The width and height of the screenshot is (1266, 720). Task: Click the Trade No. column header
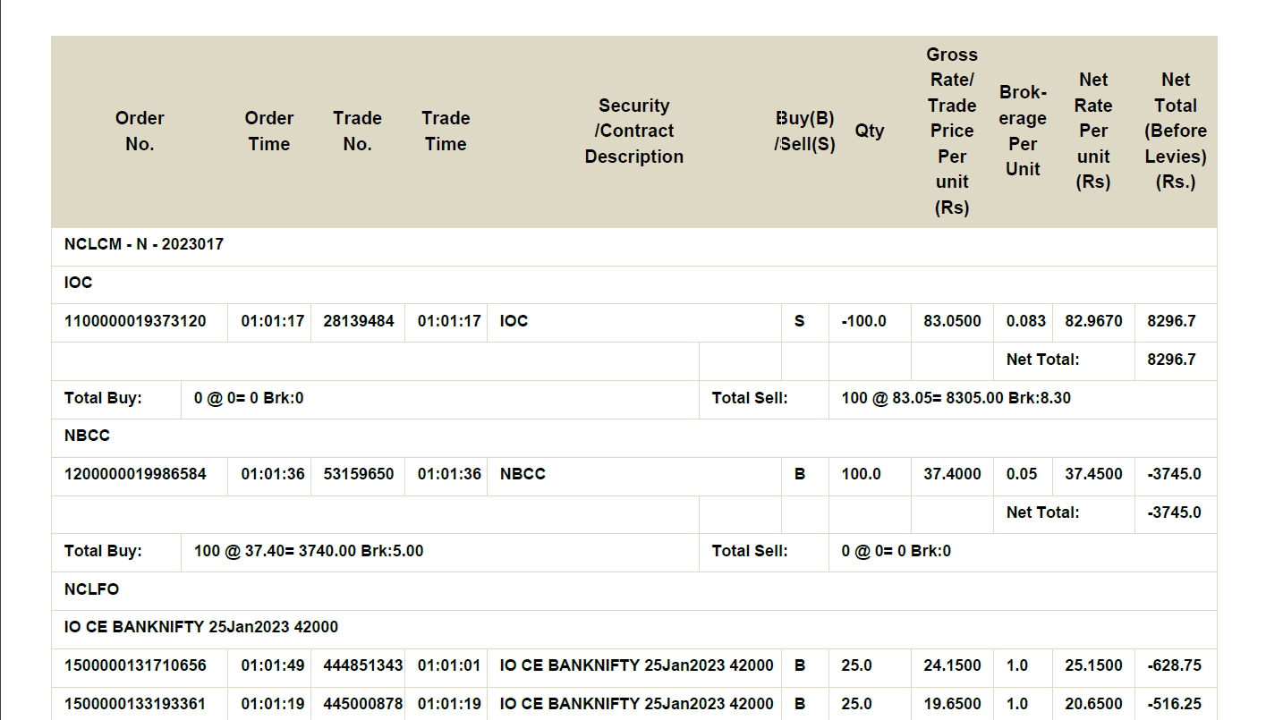357,131
